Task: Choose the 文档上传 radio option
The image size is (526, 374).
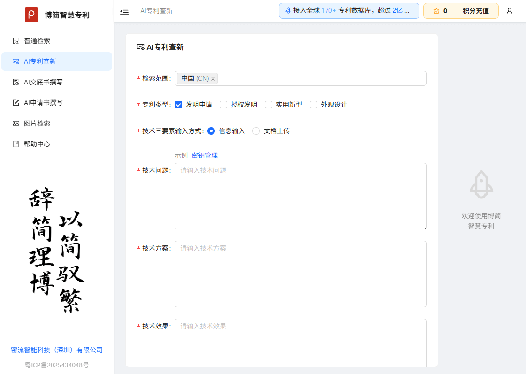Action: [x=256, y=131]
